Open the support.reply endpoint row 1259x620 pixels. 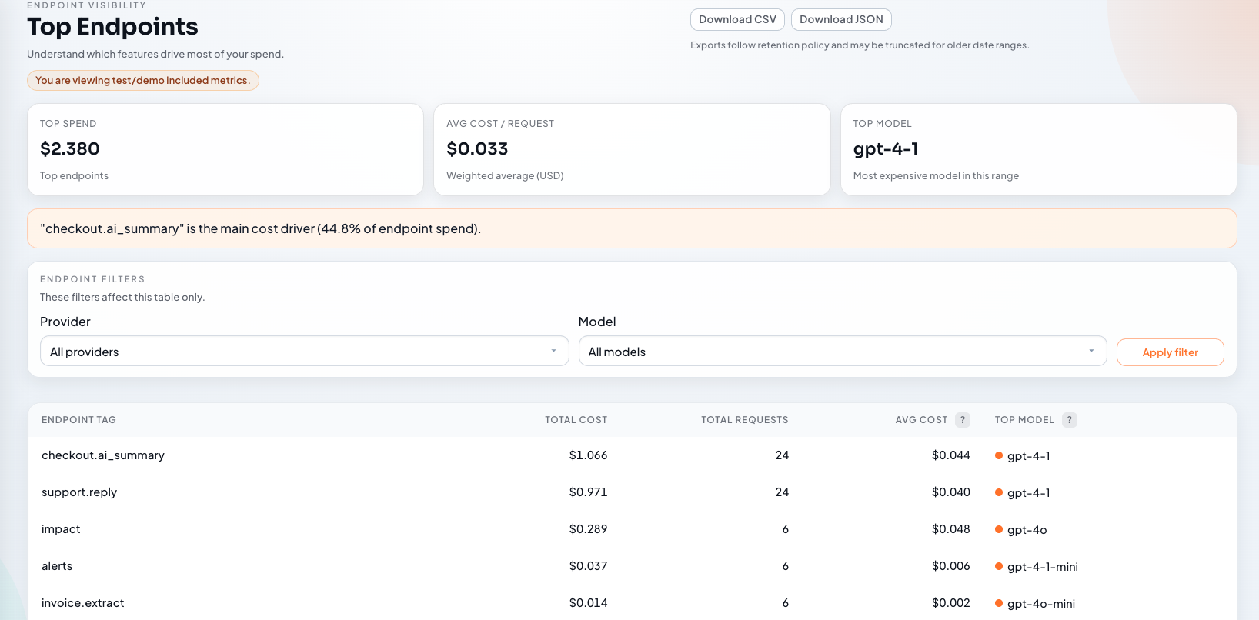coord(79,492)
